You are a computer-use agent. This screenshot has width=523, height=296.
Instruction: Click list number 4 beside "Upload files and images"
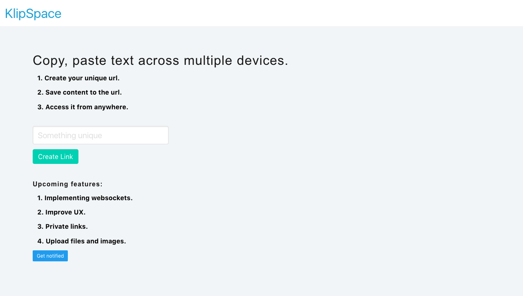(40, 241)
